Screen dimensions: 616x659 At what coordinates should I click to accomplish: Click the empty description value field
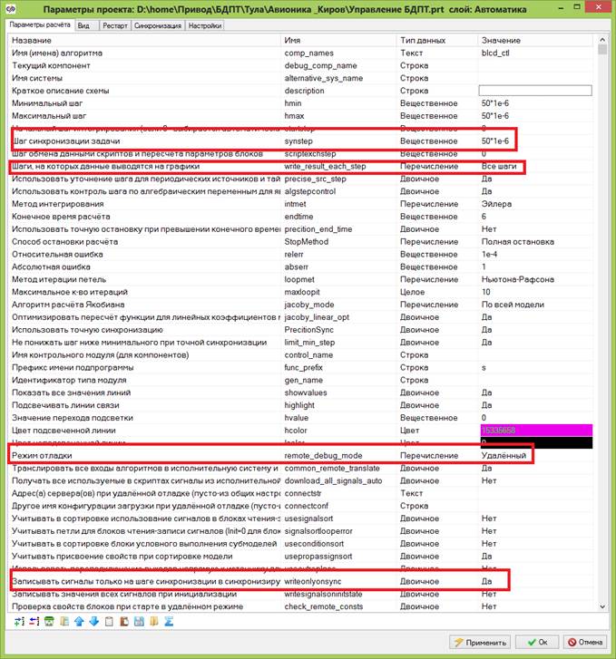pos(535,91)
